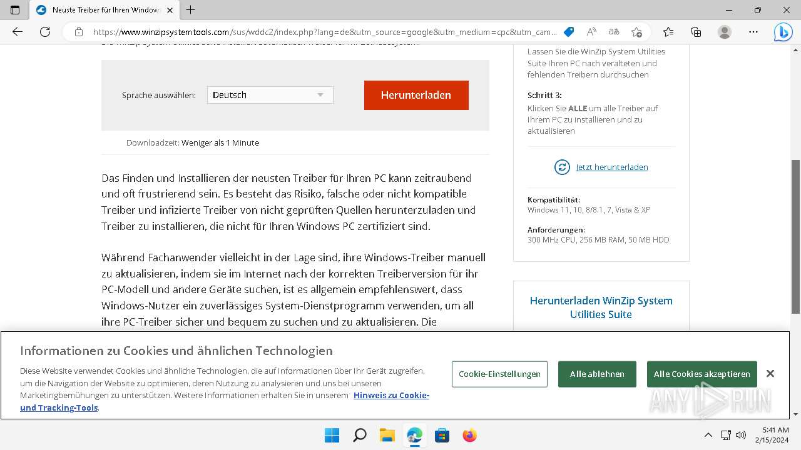Open Cookie-Einstellungen
801x450 pixels.
point(499,374)
